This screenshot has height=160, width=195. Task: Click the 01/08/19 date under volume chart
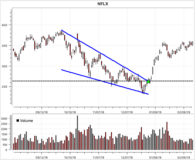(x=155, y=157)
